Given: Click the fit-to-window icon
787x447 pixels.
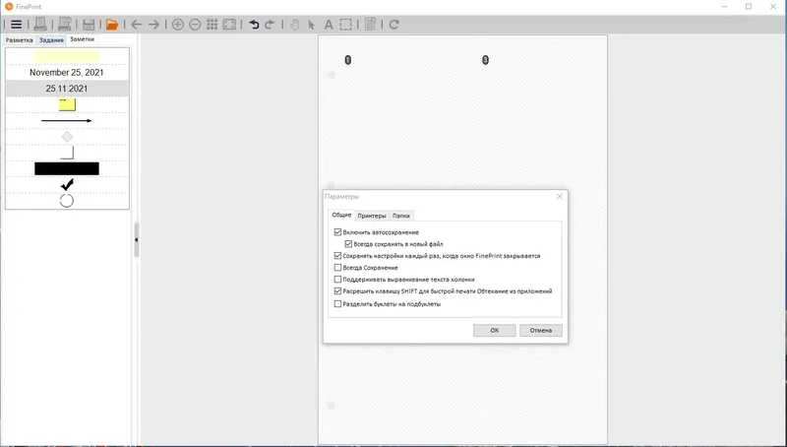Looking at the screenshot, I should pyautogui.click(x=229, y=24).
